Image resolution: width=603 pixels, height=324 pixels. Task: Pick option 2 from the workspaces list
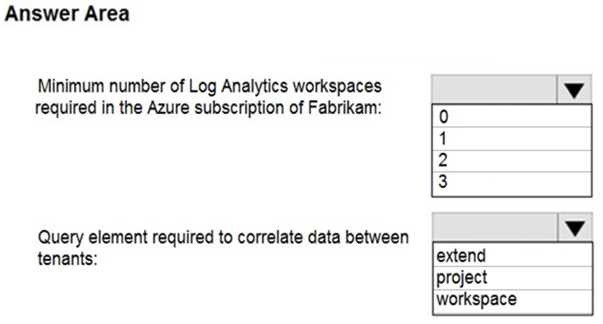(511, 160)
